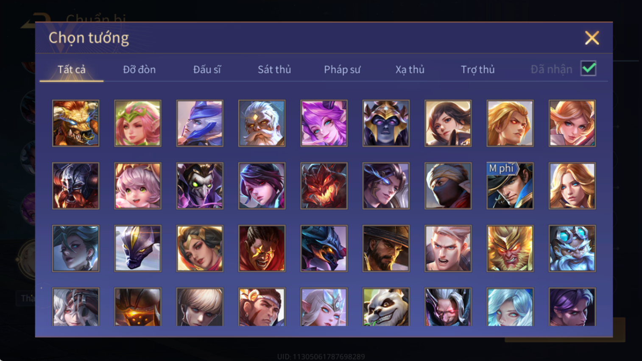Go to the 'Trợ thủ' tab

(477, 69)
